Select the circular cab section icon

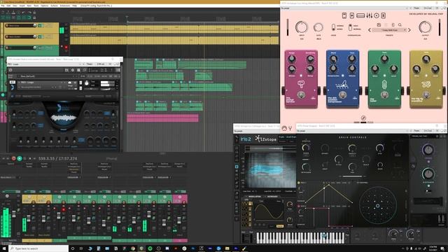click(x=377, y=15)
